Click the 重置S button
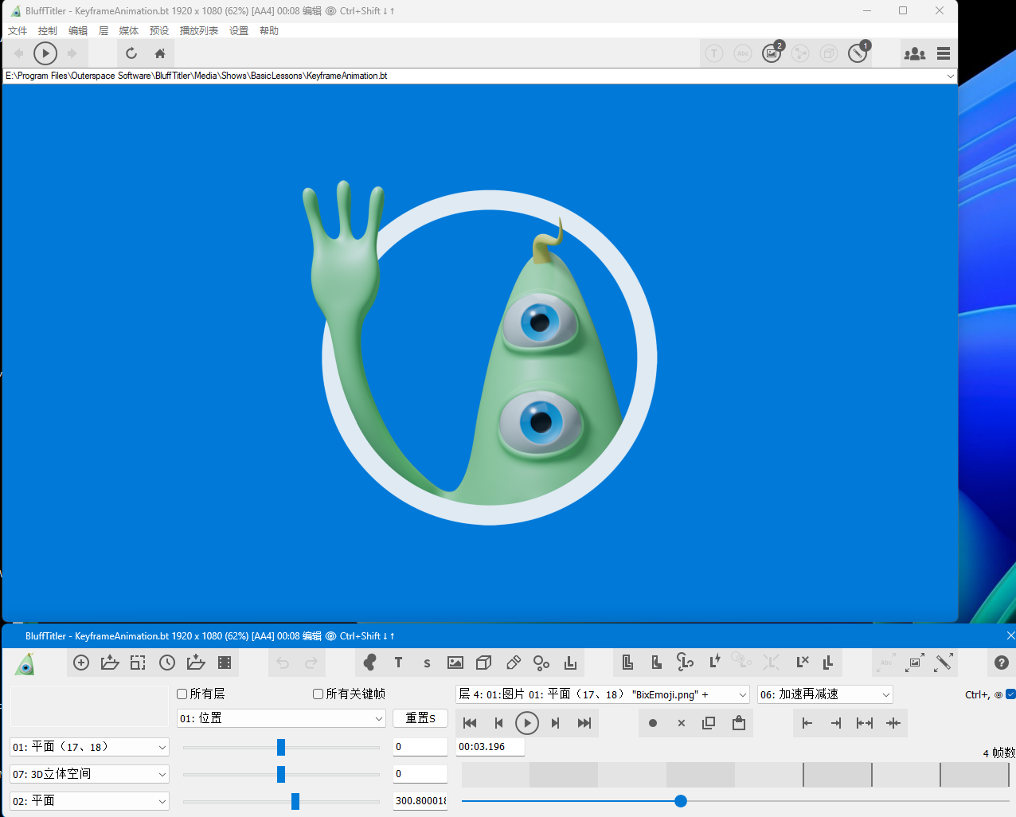This screenshot has width=1016, height=817. tap(420, 718)
